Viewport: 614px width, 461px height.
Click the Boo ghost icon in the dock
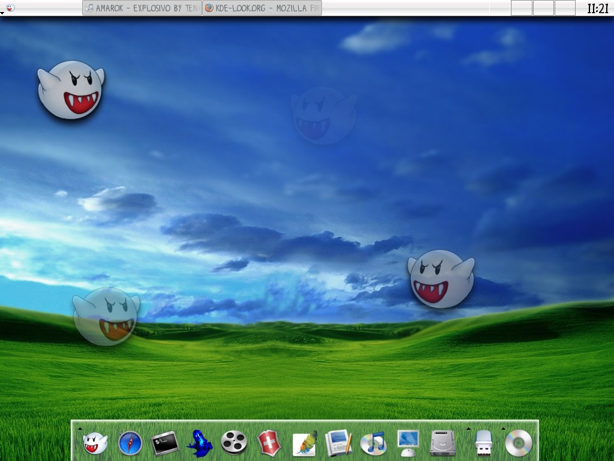click(x=95, y=443)
